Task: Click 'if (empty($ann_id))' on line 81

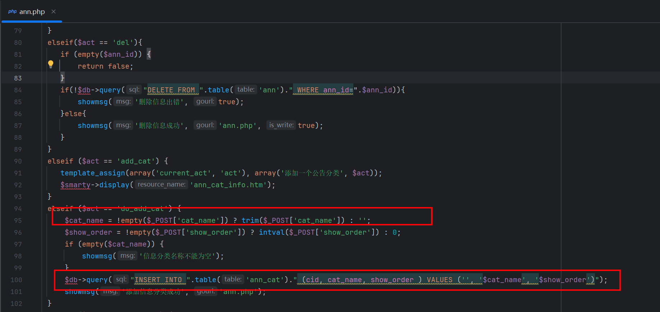Action: 101,54
